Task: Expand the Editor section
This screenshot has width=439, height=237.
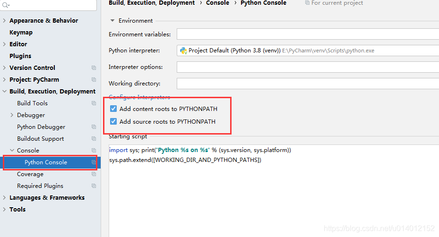Action: pyautogui.click(x=4, y=44)
